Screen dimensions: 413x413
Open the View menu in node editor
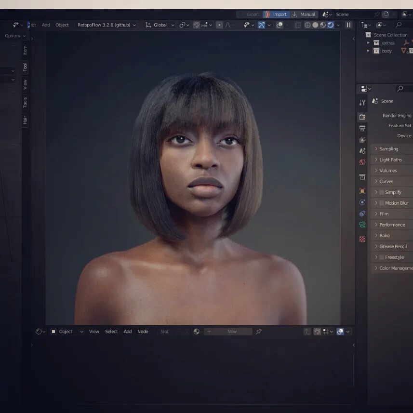[94, 332]
